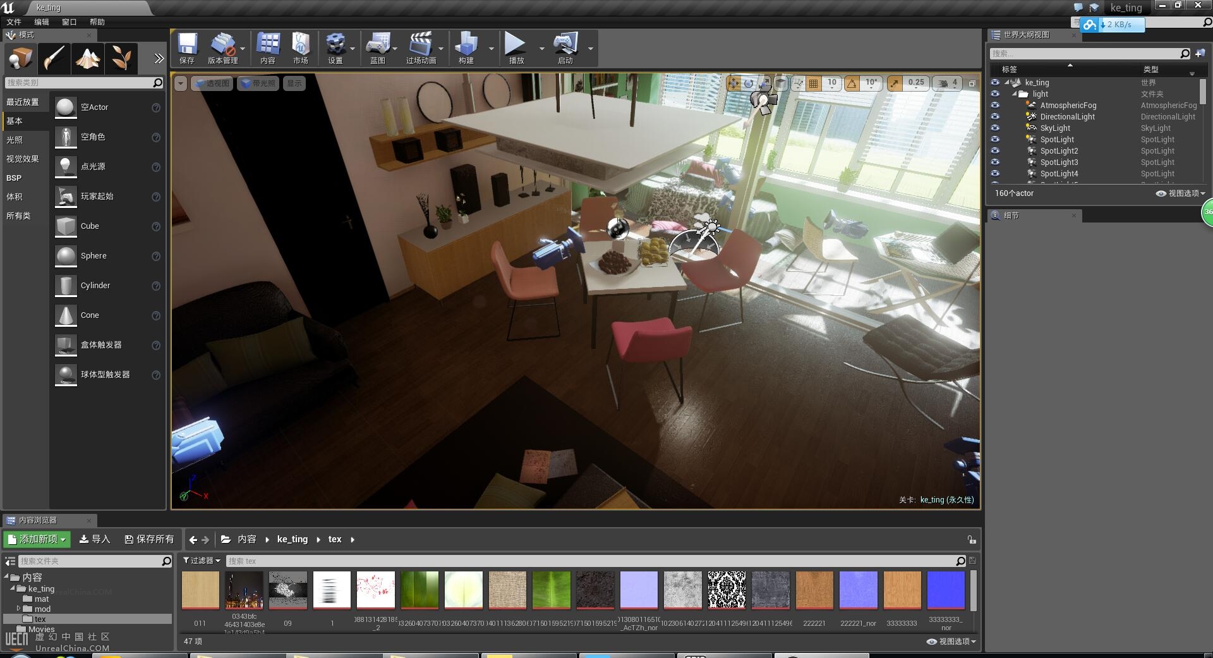Click the maximize viewport icon
1213x658 pixels.
click(972, 83)
